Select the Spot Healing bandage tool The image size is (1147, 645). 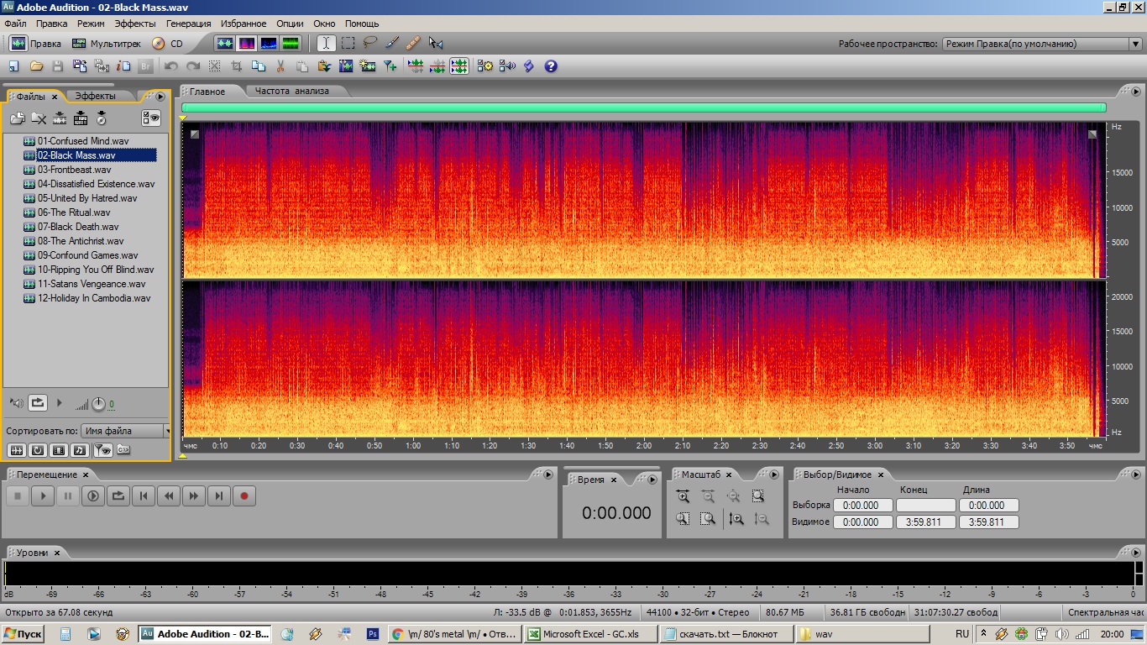413,44
